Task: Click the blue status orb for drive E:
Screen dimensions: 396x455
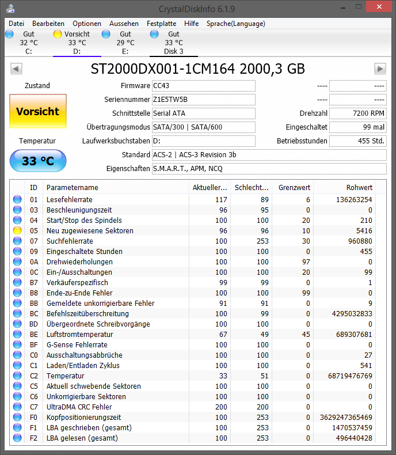Action: pos(106,34)
